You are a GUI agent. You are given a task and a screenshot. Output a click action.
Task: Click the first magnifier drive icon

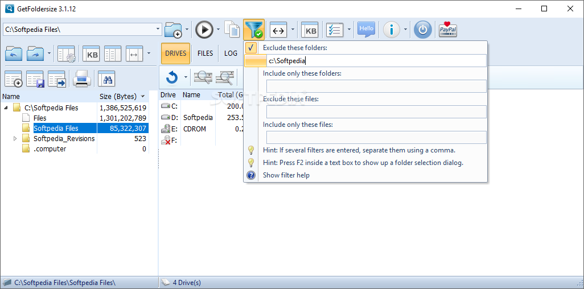click(x=203, y=77)
